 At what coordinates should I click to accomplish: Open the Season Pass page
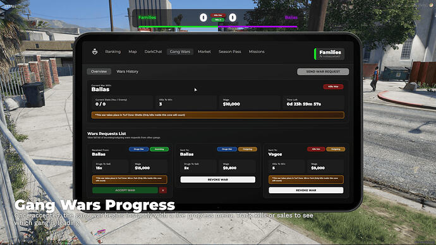[229, 52]
